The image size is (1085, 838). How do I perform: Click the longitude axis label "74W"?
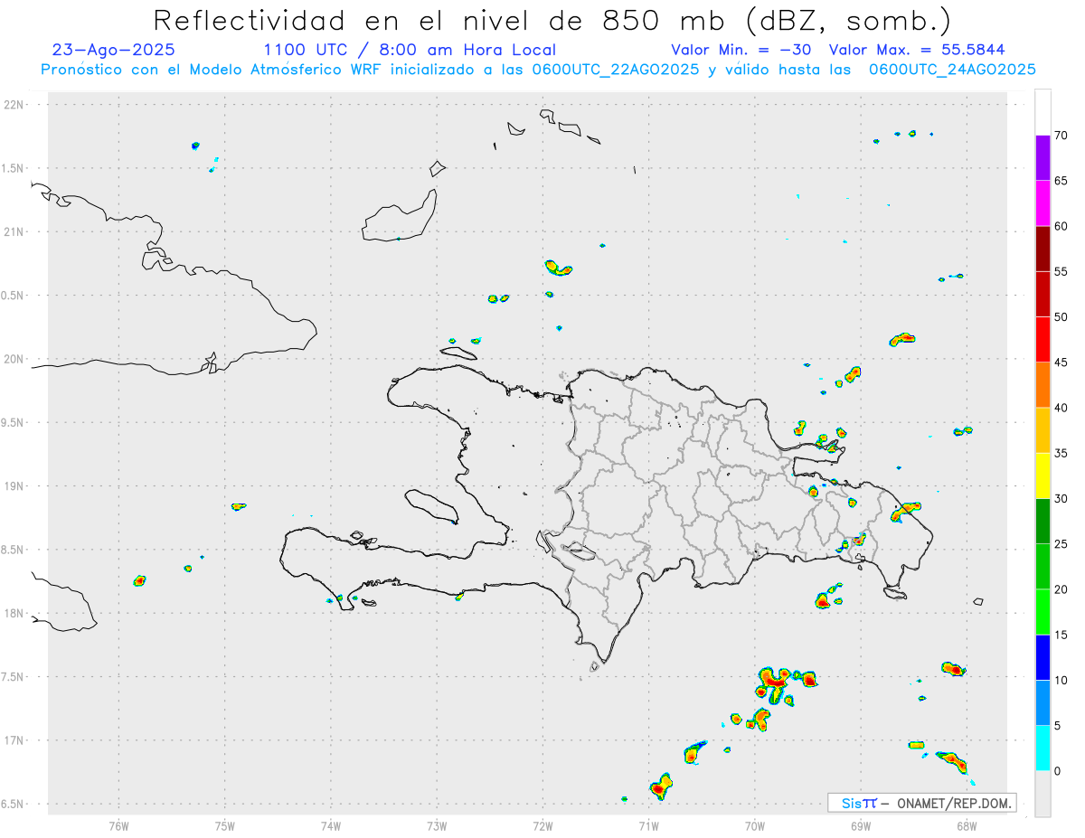click(x=331, y=825)
